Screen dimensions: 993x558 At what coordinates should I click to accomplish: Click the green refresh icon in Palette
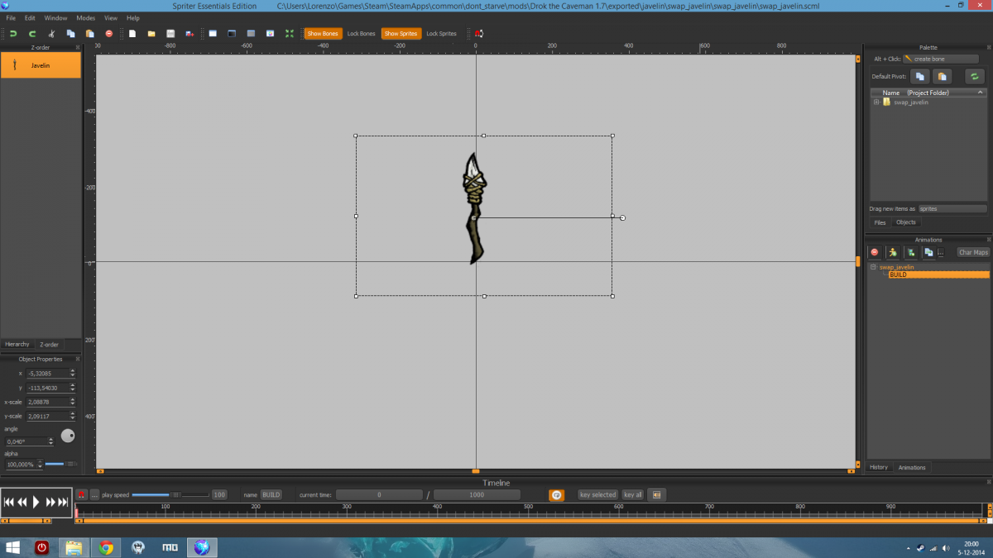974,76
